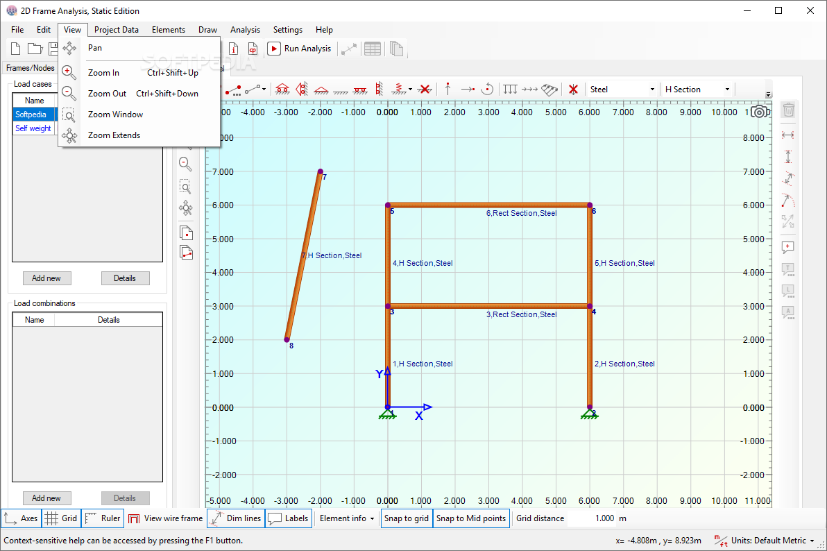
Task: Click the cp document report icon
Action: tap(253, 49)
